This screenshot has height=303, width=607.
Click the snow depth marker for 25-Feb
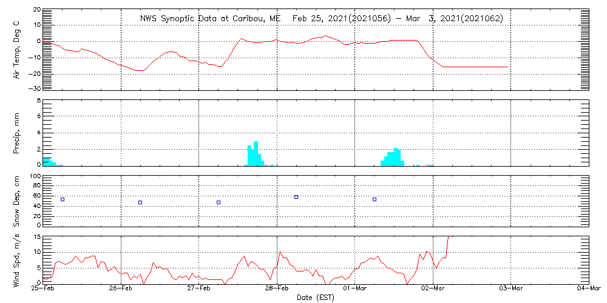[62, 199]
